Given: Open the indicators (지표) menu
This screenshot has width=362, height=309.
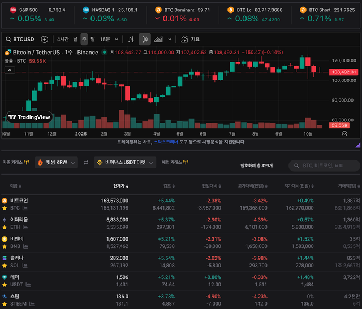Looking at the screenshot, I should click(x=190, y=40).
